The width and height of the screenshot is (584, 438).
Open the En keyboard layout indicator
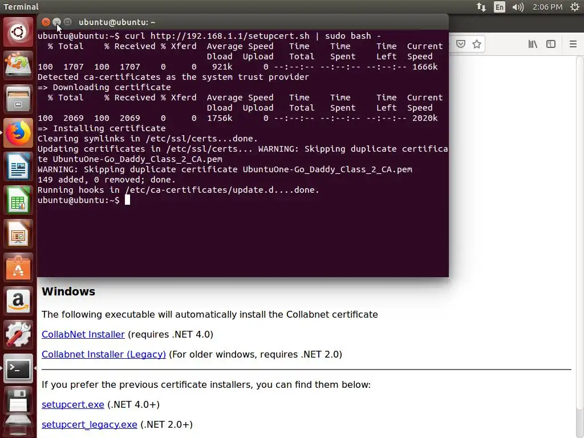pos(500,7)
